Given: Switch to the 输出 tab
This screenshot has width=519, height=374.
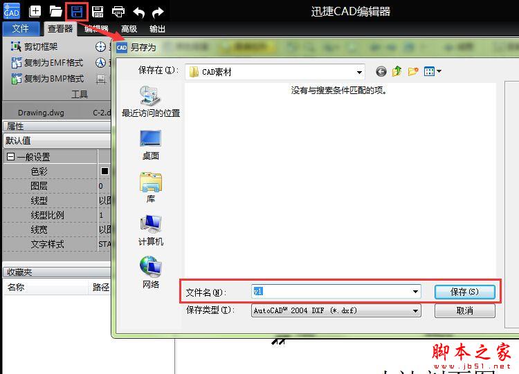Looking at the screenshot, I should click(x=157, y=29).
